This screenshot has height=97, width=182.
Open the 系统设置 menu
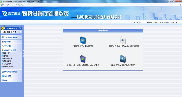click(x=11, y=76)
